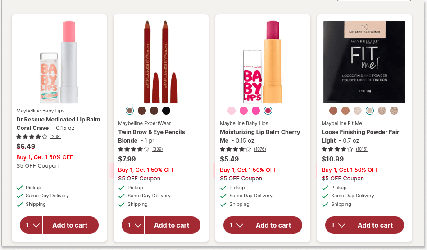Image resolution: width=427 pixels, height=250 pixels.
Task: Select the Cherry Me dark pink swatch
Action: pyautogui.click(x=268, y=111)
